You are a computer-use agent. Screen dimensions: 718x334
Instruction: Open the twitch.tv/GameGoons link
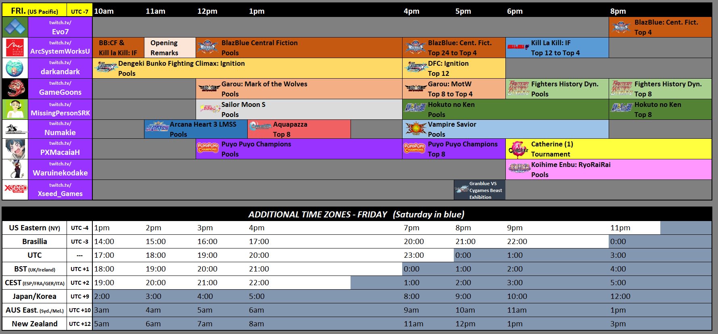(60, 89)
